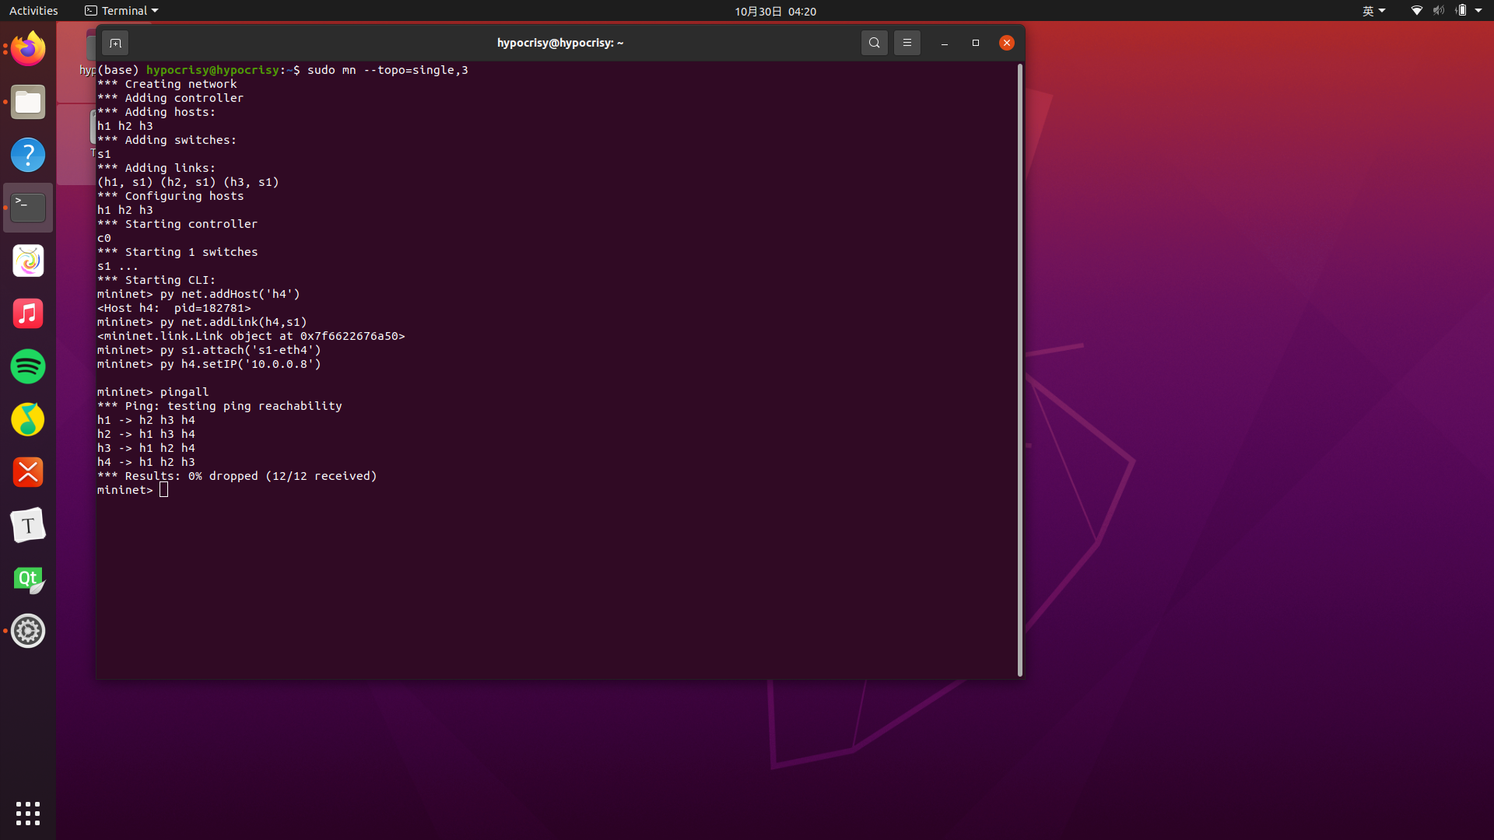
Task: Launch Spotify from the dock
Action: point(28,366)
